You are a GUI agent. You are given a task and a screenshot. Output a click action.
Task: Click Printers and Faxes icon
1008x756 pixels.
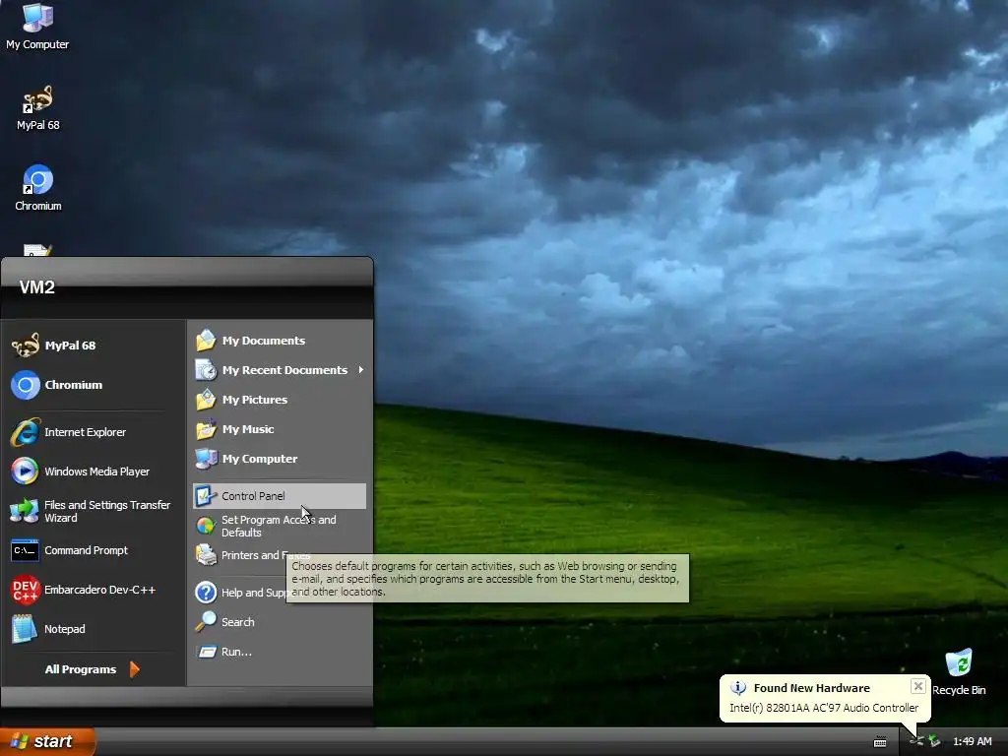(x=206, y=555)
